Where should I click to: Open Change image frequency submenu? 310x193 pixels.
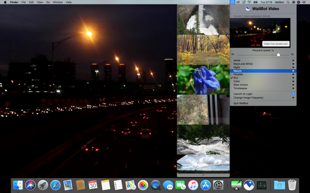pyautogui.click(x=263, y=97)
